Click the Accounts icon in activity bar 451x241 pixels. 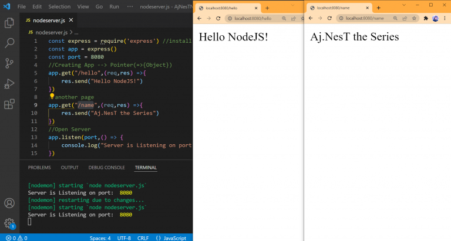(x=9, y=203)
